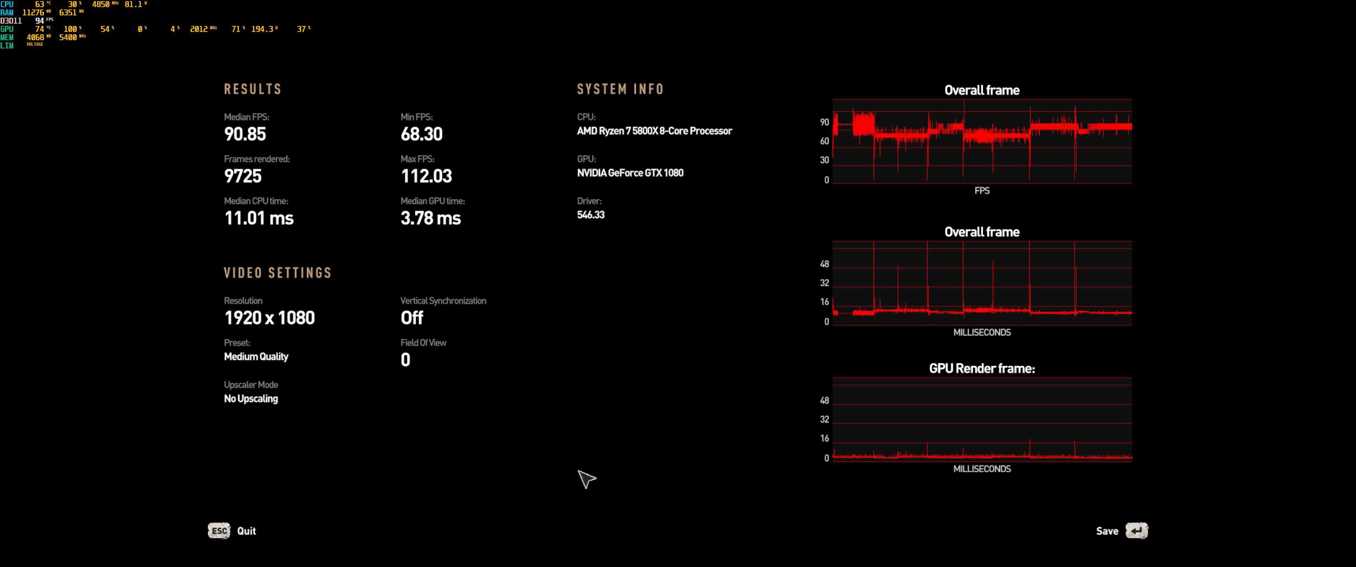Click the Overall frame milliseconds graph

click(982, 283)
